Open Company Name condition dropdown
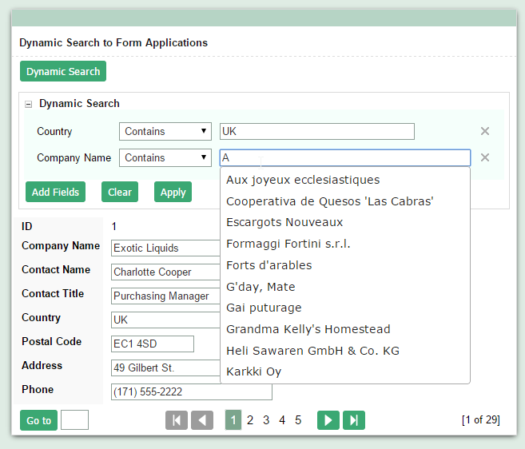This screenshot has width=525, height=449. [165, 157]
